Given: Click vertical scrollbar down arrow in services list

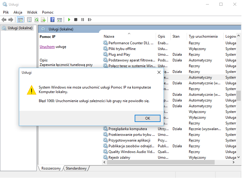Looking at the screenshot, I should (239, 157).
